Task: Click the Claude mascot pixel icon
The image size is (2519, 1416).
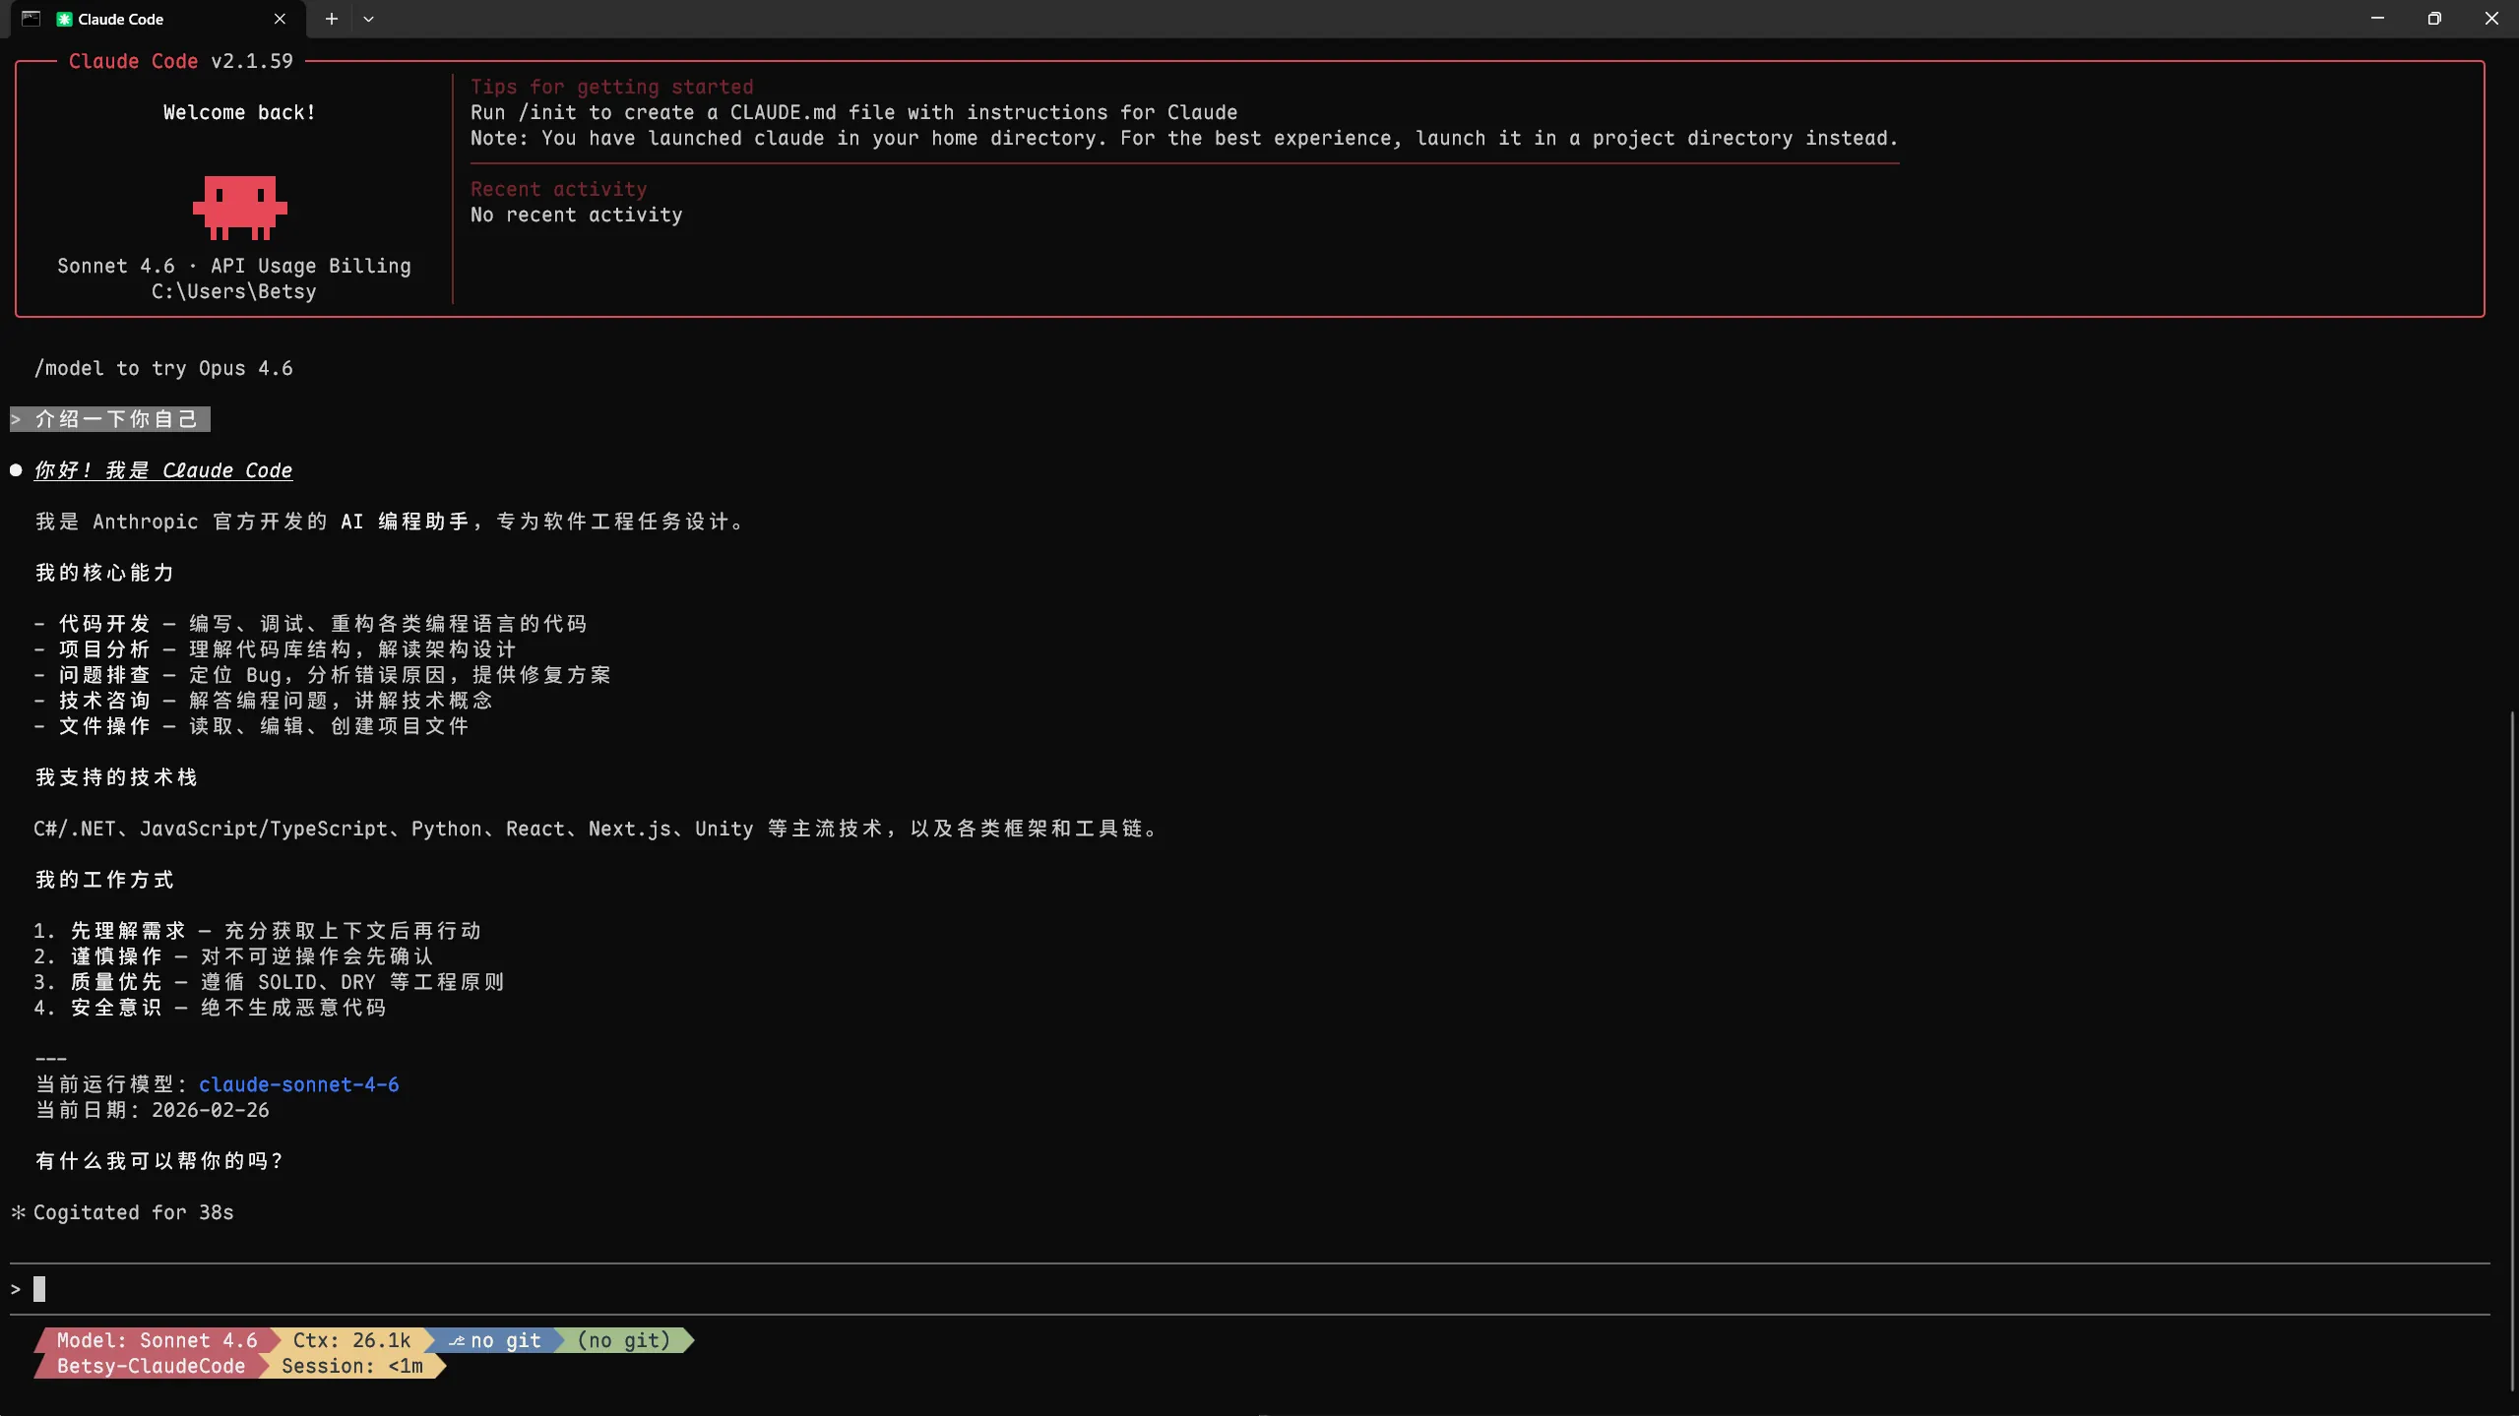Action: click(239, 207)
